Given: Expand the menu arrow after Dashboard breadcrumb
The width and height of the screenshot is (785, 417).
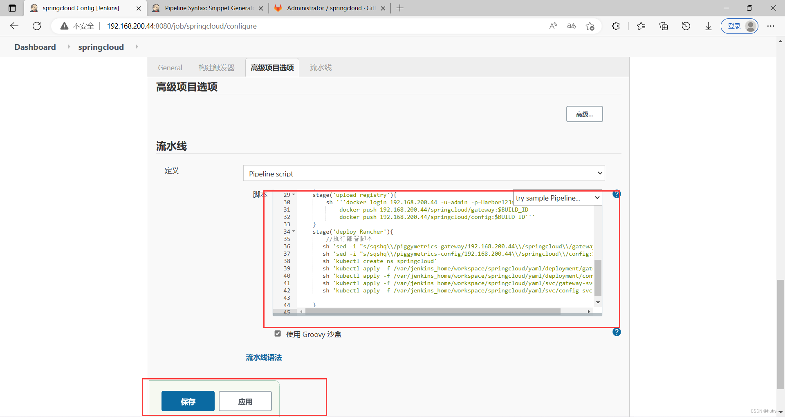Looking at the screenshot, I should pyautogui.click(x=69, y=47).
